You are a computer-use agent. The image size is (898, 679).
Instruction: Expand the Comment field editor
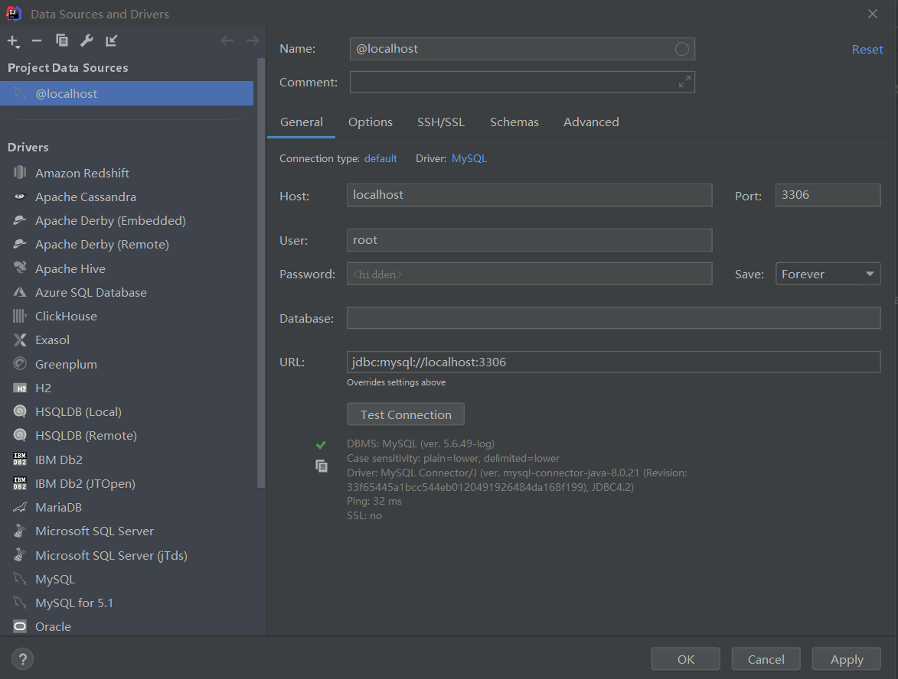[684, 83]
